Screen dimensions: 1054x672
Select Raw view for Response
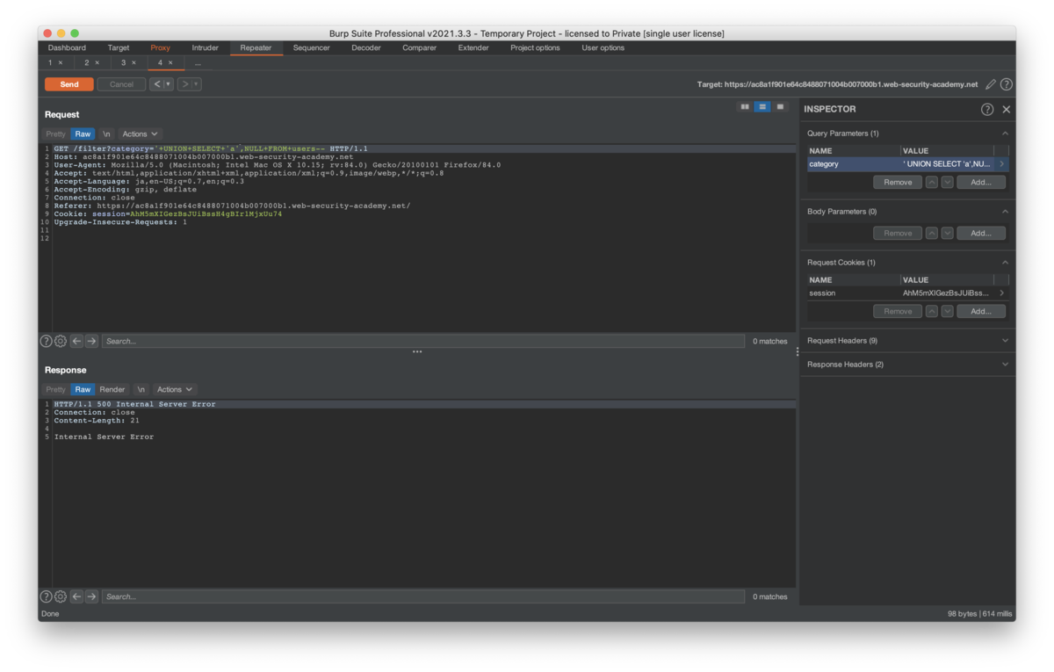coord(83,389)
